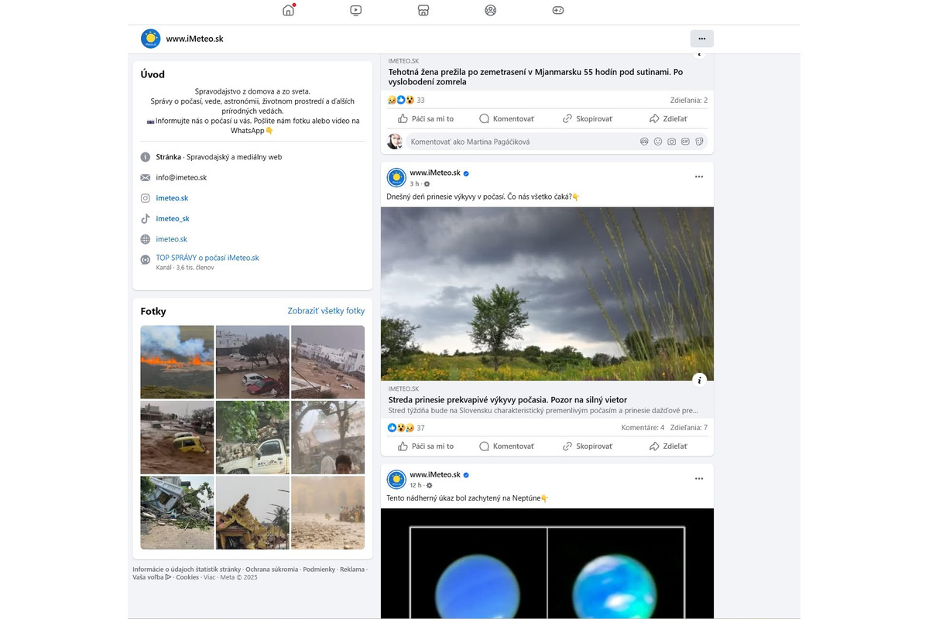929x619 pixels.
Task: Open the wildfire photo thumbnail
Action: 177,362
